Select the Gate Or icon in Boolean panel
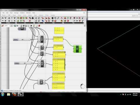Viewport: 140px width, 105px height. coord(6,18)
